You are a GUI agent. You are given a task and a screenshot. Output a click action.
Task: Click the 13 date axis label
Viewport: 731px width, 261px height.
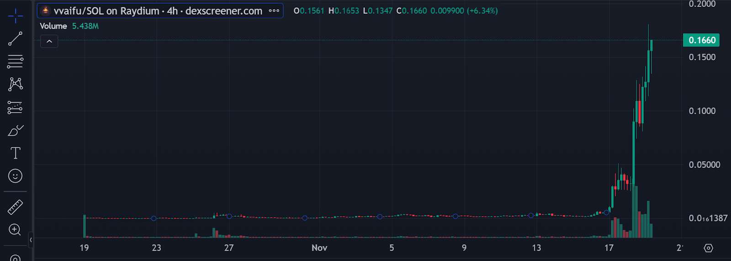[536, 248]
